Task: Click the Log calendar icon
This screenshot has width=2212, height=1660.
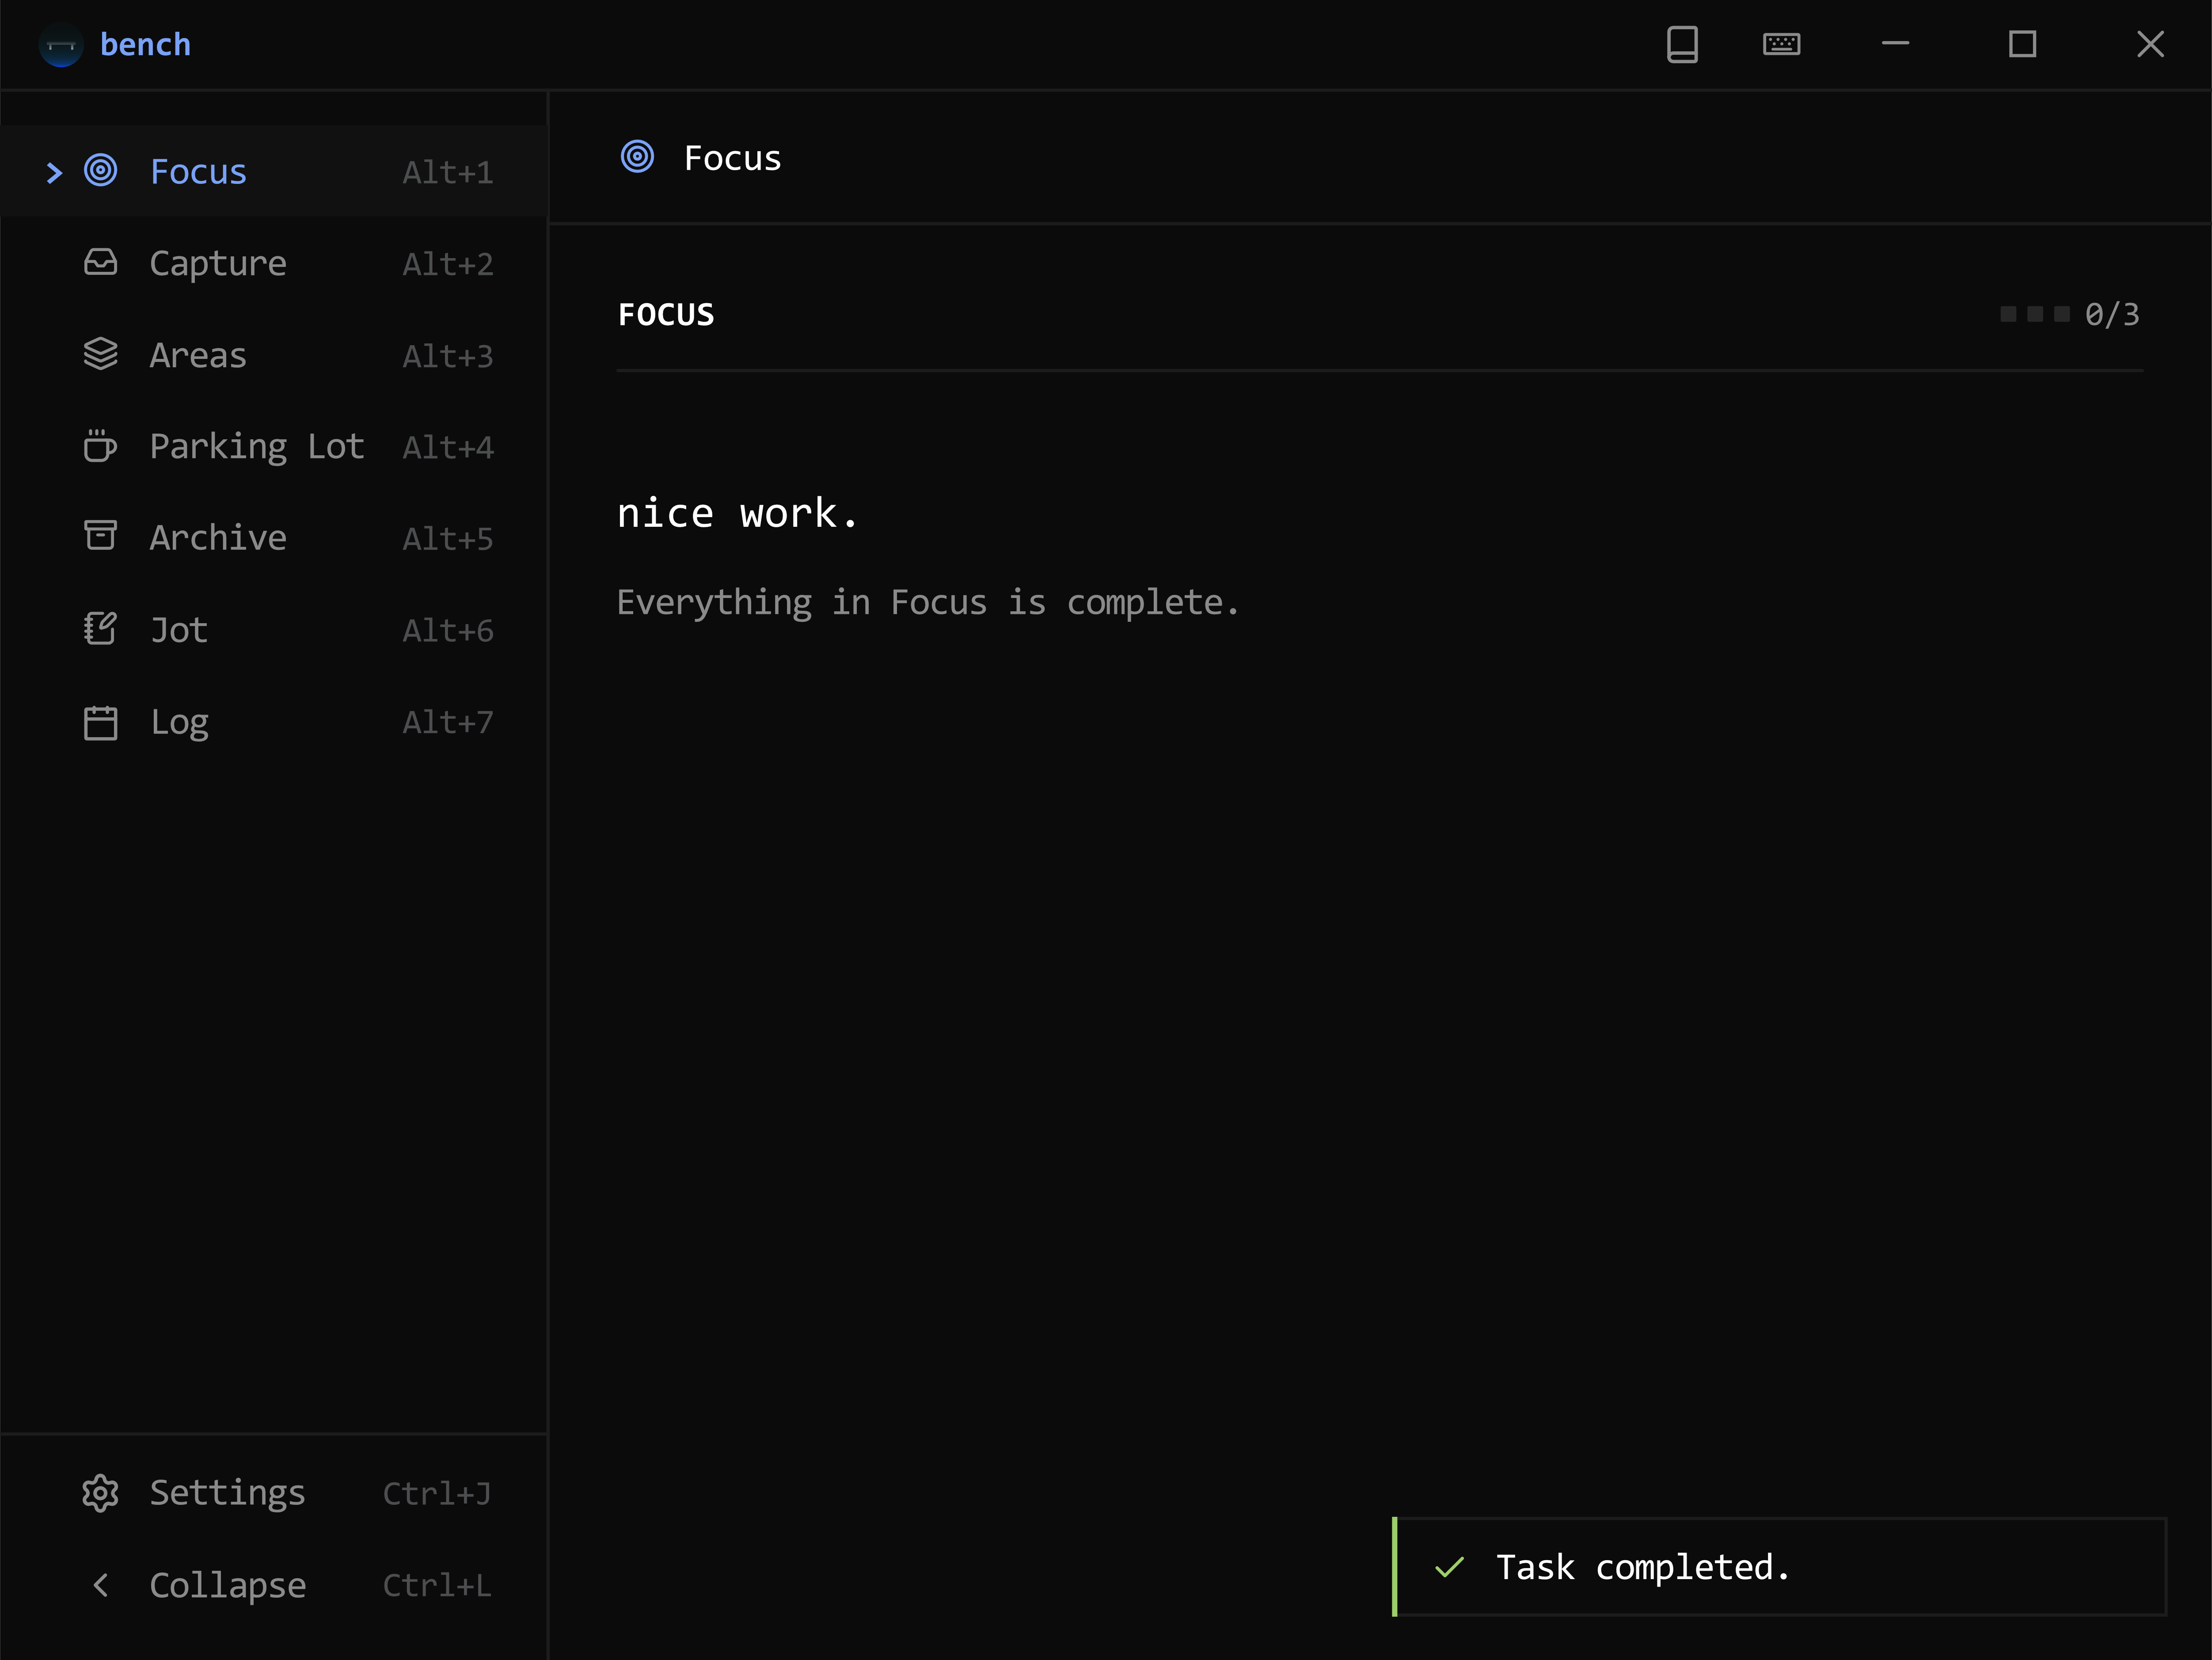Action: (101, 722)
